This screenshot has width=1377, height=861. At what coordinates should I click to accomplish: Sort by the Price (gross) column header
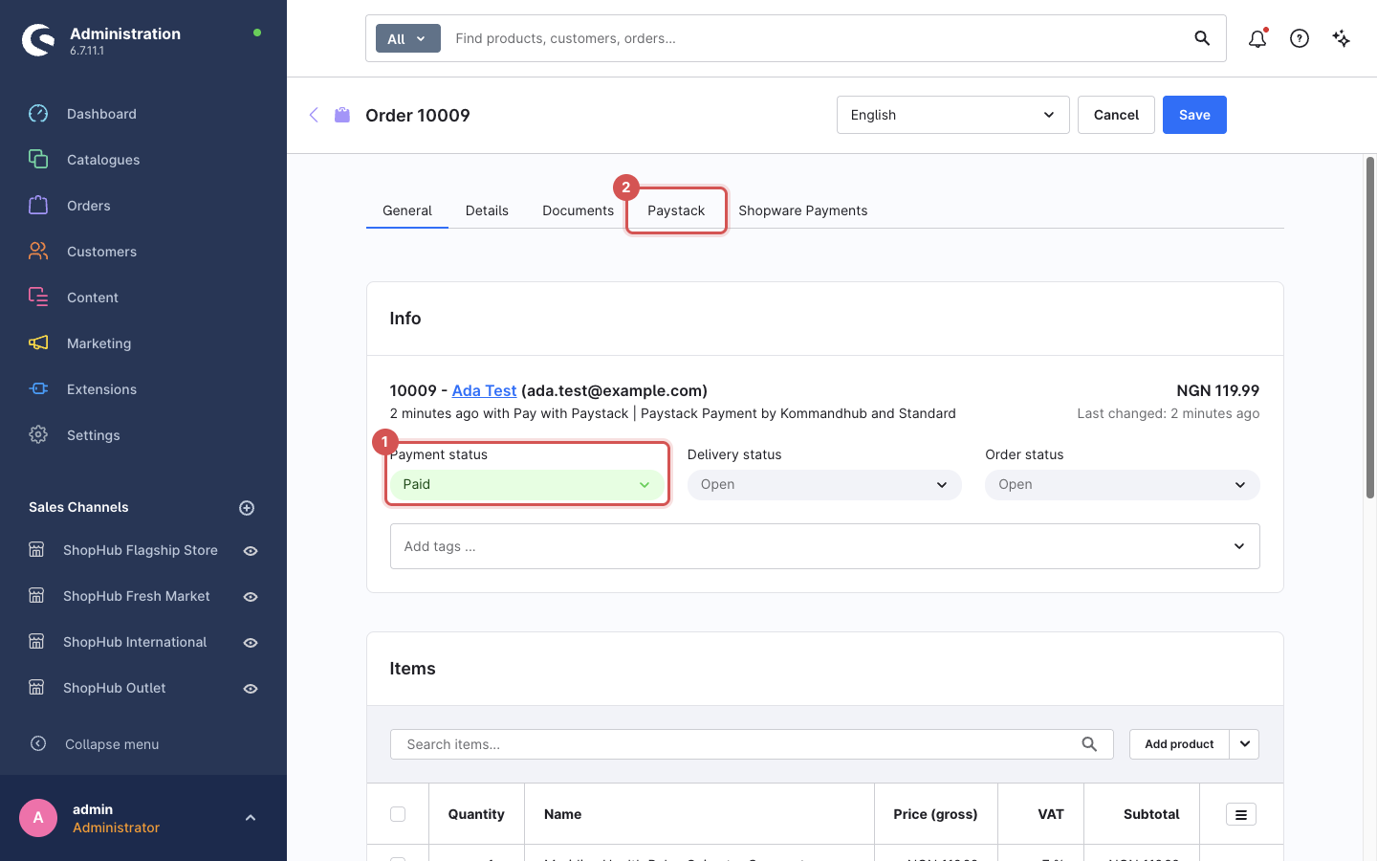[x=935, y=814]
